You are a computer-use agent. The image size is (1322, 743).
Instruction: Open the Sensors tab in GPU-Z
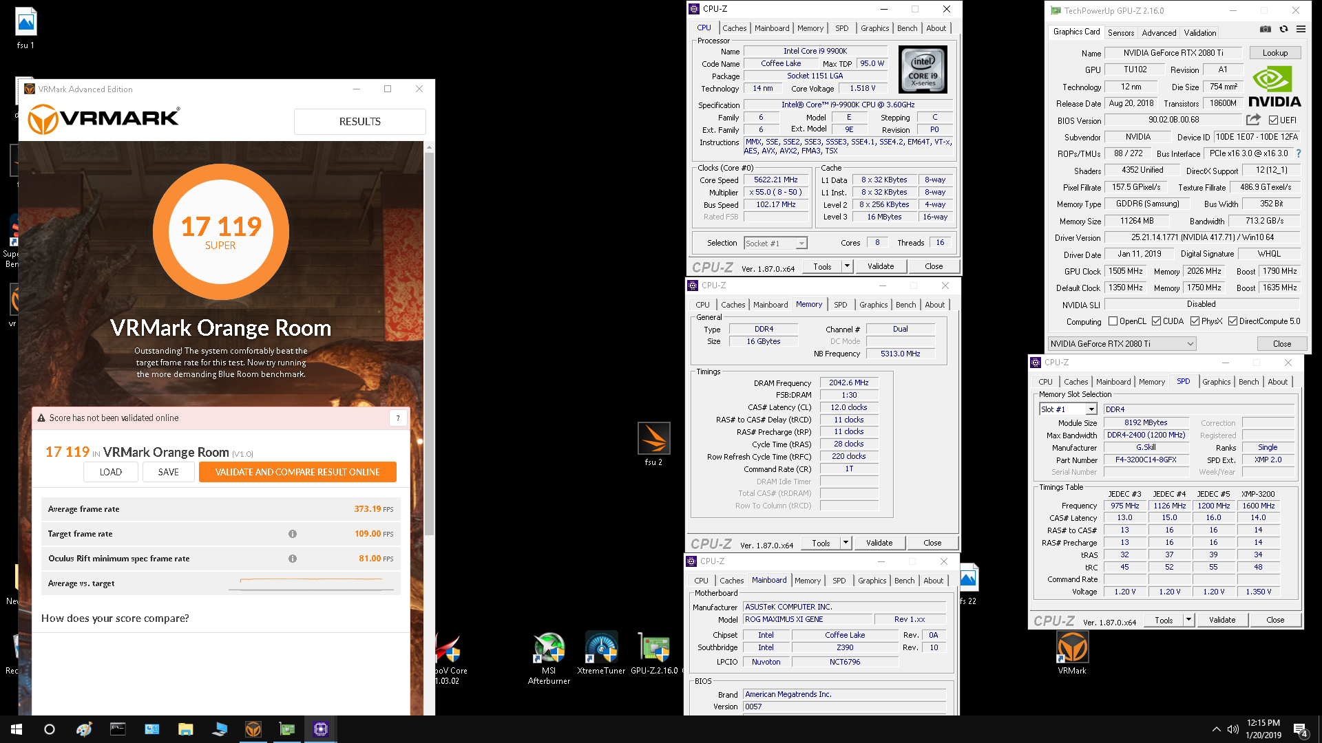(1121, 33)
